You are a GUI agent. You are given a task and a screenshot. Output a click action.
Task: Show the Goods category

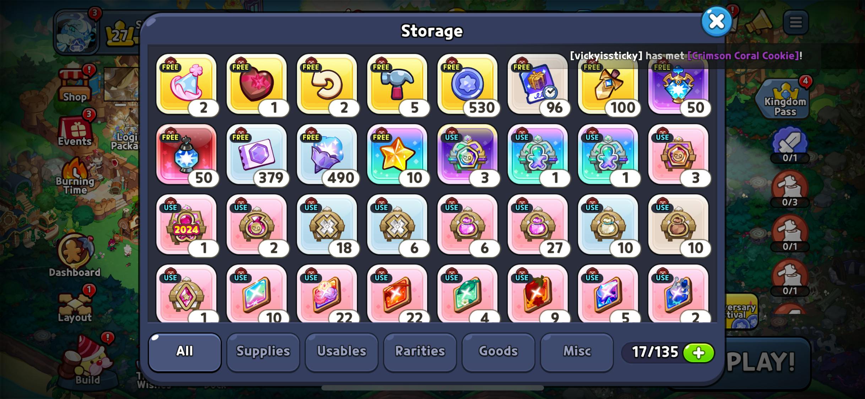(x=498, y=352)
